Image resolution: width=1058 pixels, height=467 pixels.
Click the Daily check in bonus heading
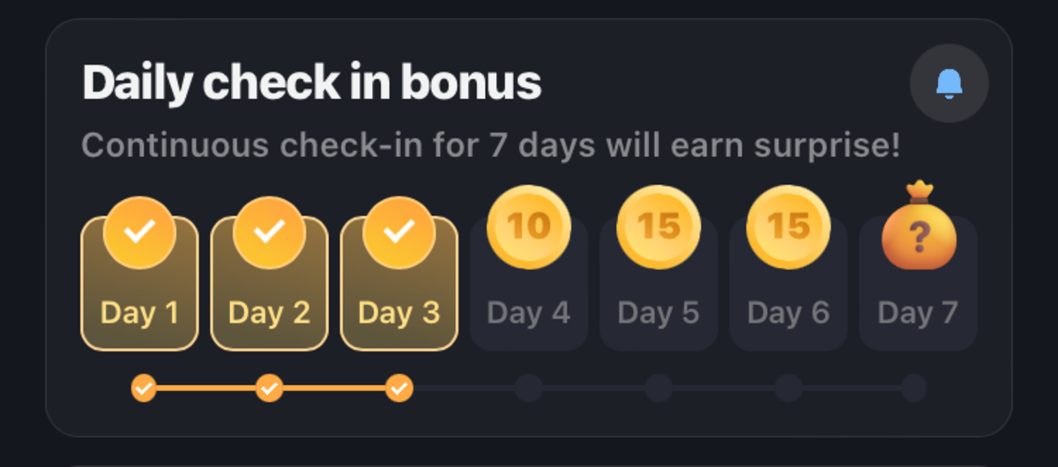coord(311,84)
